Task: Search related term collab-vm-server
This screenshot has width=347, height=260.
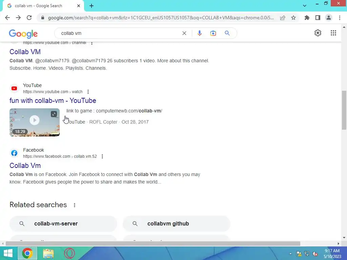Action: (x=63, y=223)
